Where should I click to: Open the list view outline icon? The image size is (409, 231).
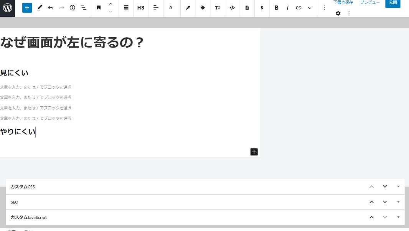point(83,8)
